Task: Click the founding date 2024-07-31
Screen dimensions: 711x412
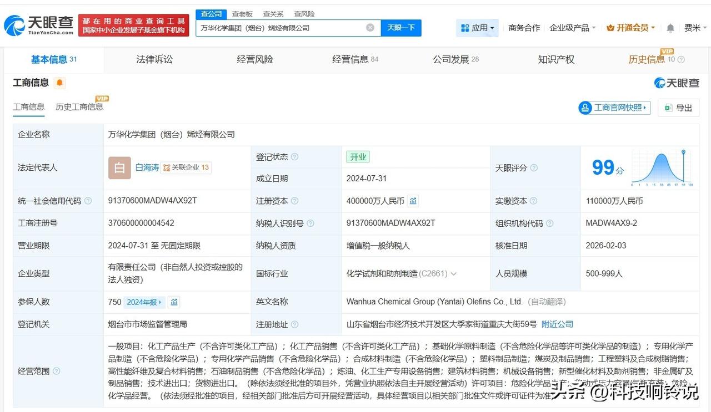Action: (x=367, y=179)
